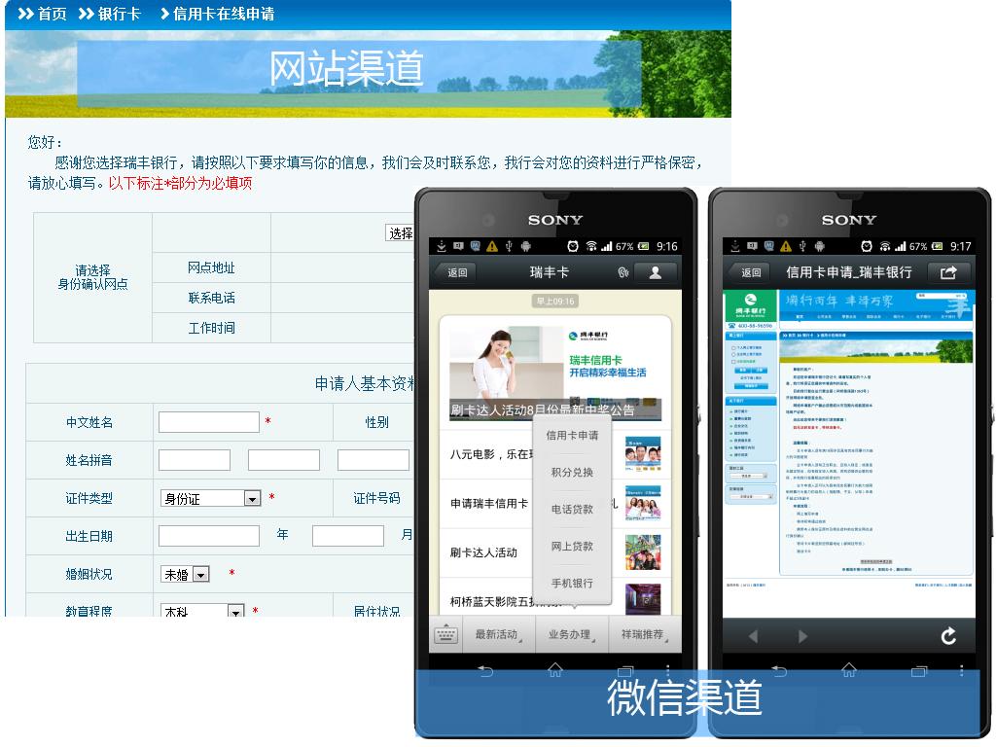
Task: Tap the keyboard icon in the WeChat bottom bar
Action: (445, 634)
